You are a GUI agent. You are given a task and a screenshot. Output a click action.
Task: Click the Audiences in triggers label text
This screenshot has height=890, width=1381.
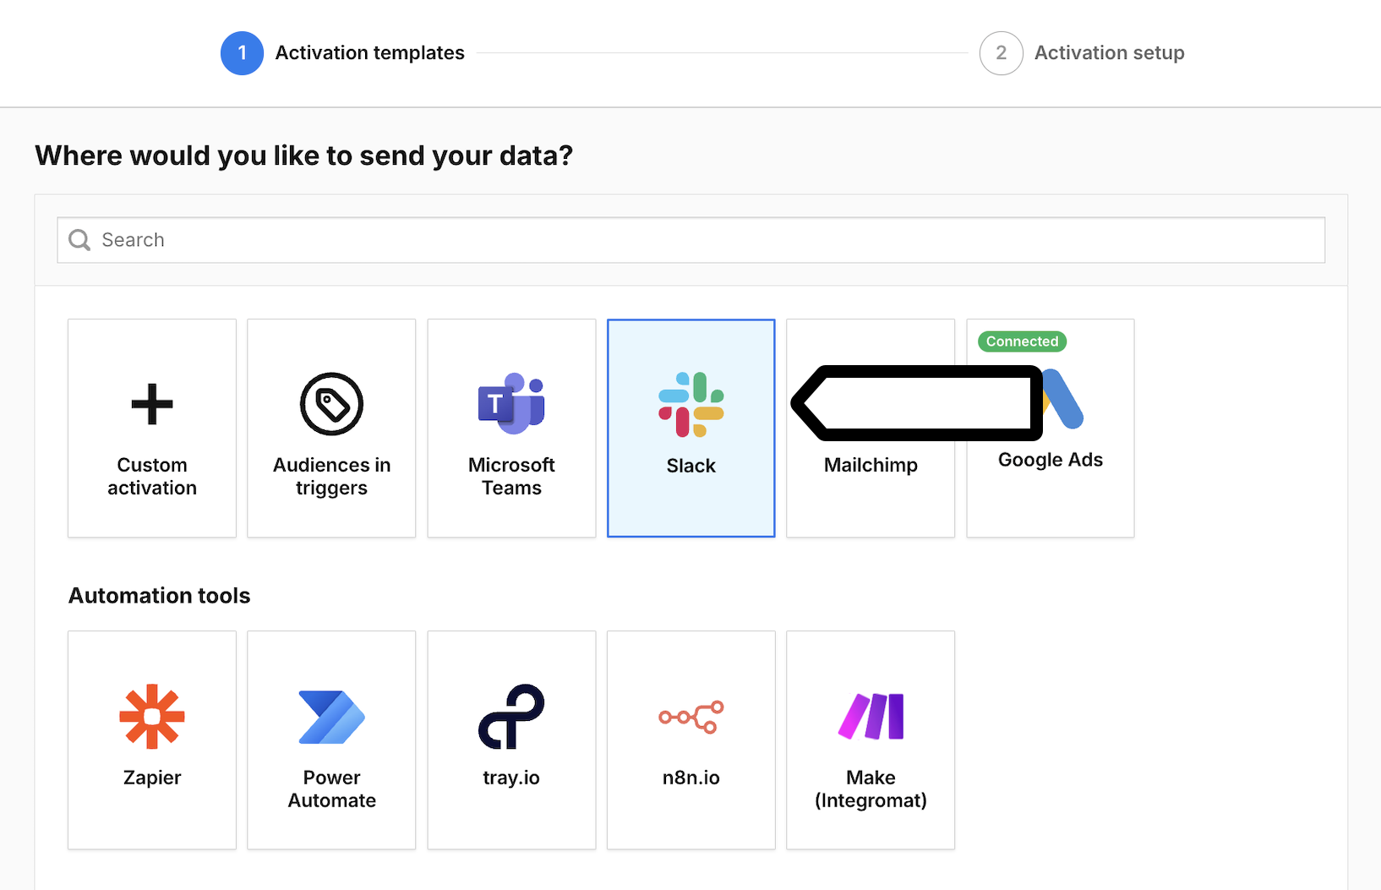(331, 477)
